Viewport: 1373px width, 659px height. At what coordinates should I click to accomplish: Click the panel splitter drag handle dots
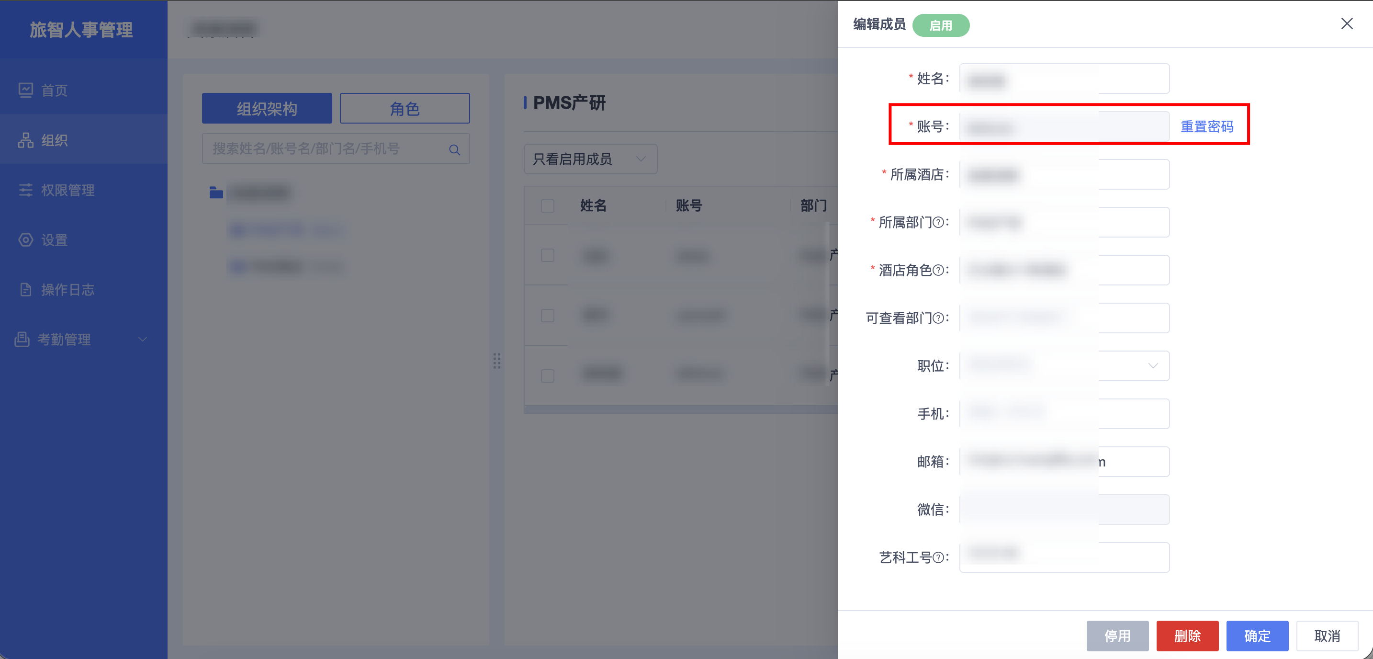click(x=497, y=361)
